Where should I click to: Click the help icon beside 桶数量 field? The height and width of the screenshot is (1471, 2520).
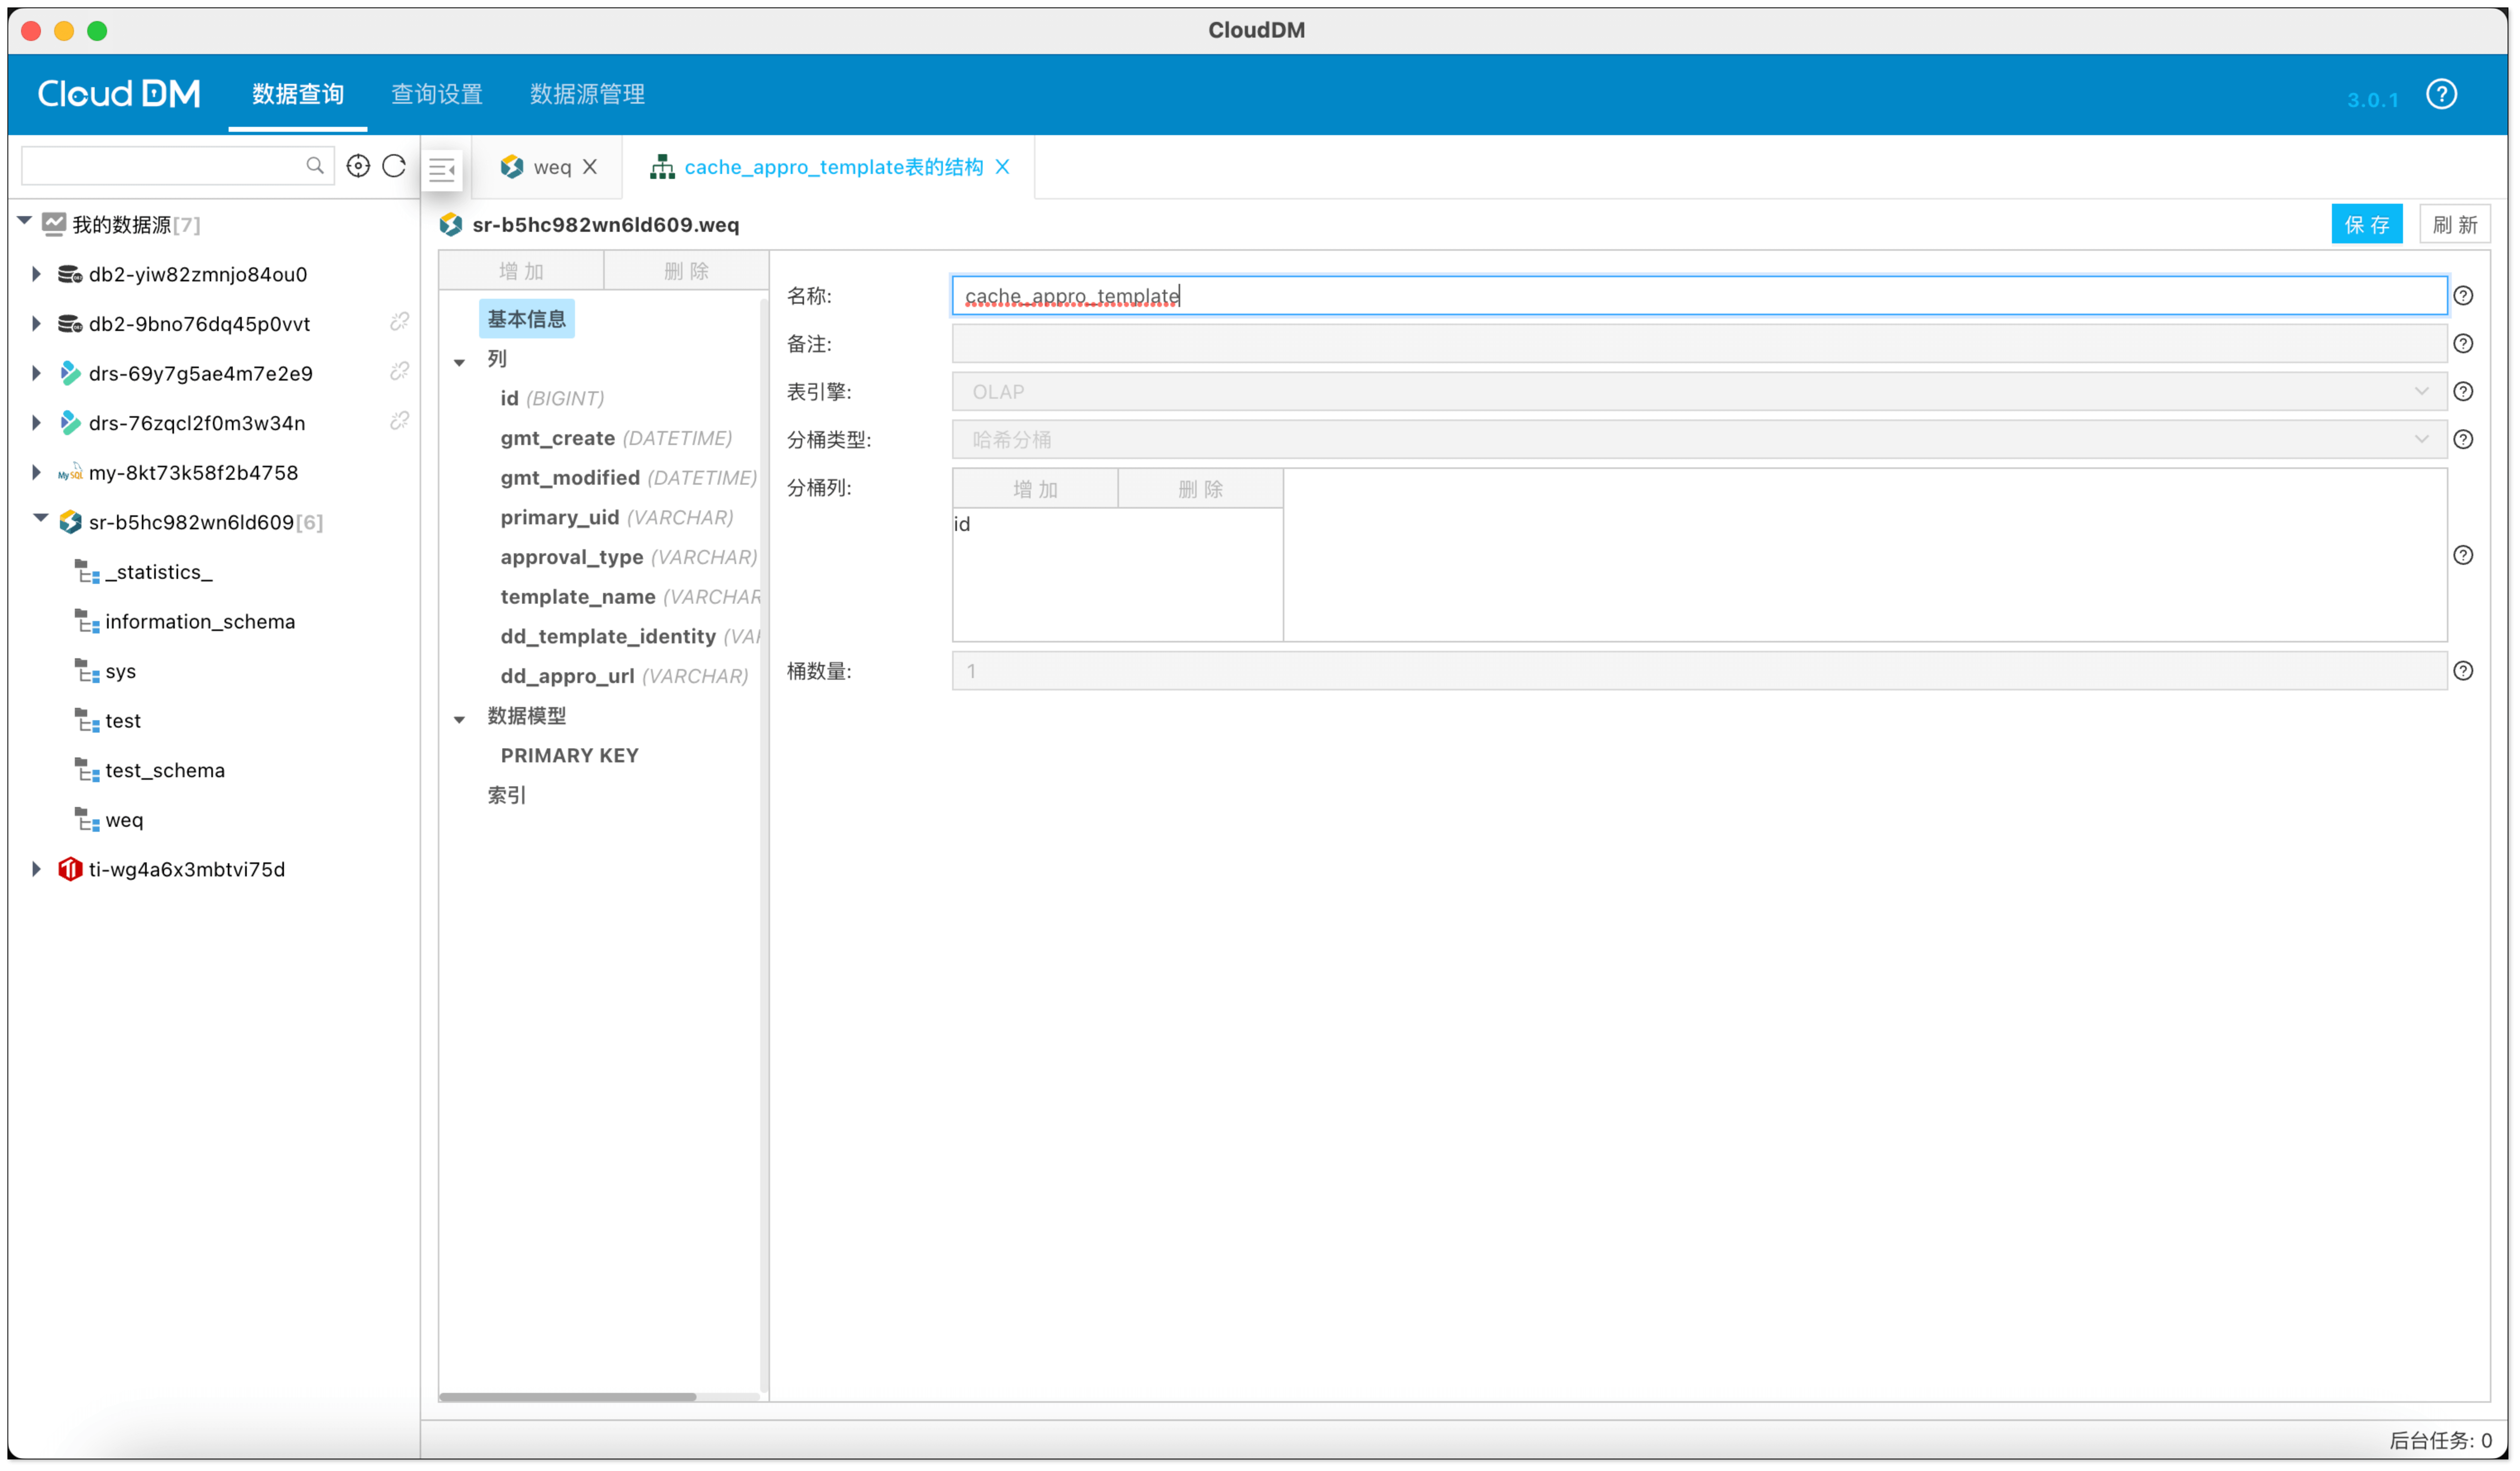coord(2463,671)
